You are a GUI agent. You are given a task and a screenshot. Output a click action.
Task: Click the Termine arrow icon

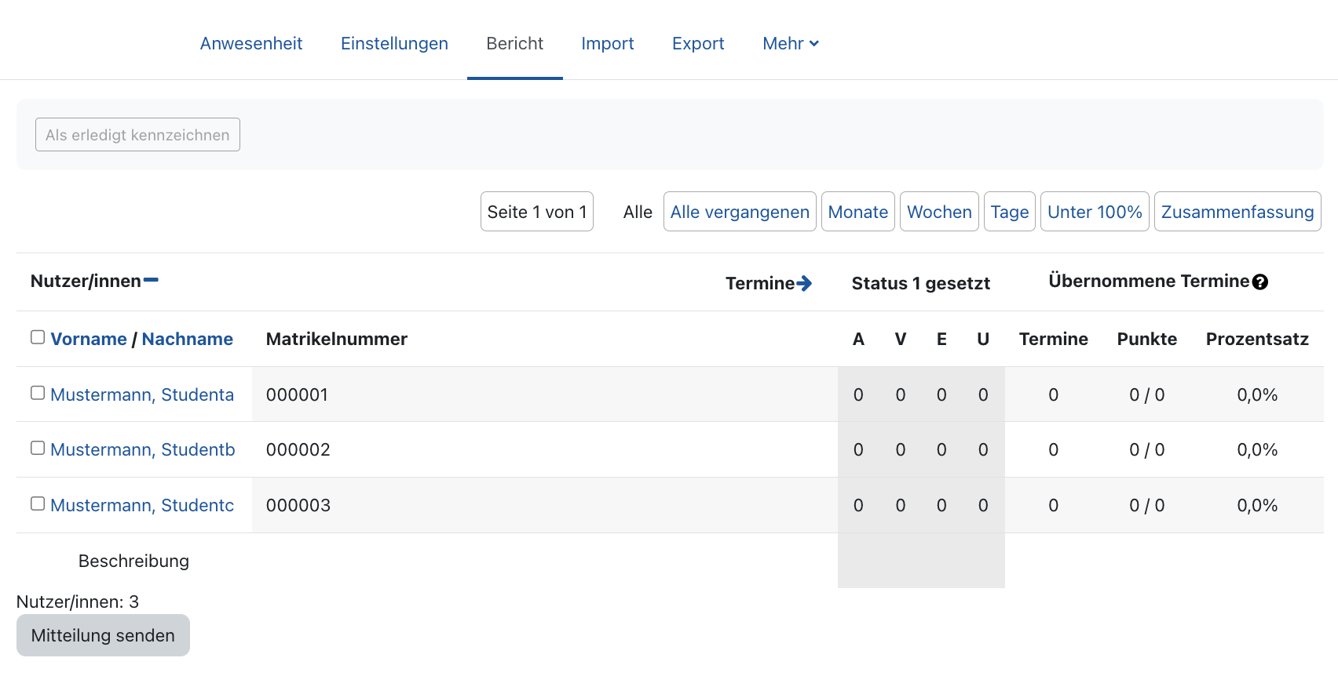804,283
